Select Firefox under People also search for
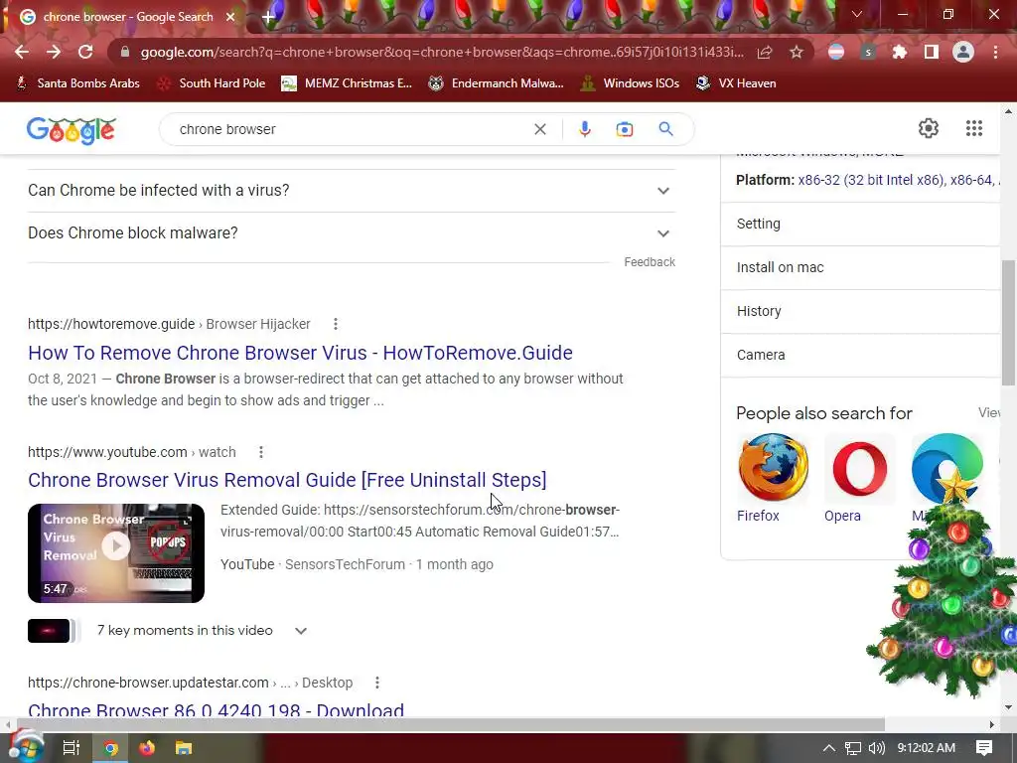Screen dimensions: 1017x763 773,478
